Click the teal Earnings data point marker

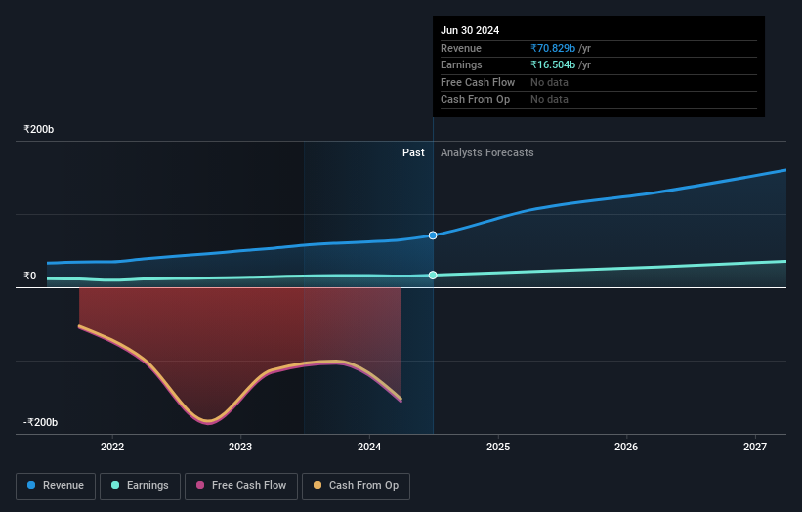point(433,276)
